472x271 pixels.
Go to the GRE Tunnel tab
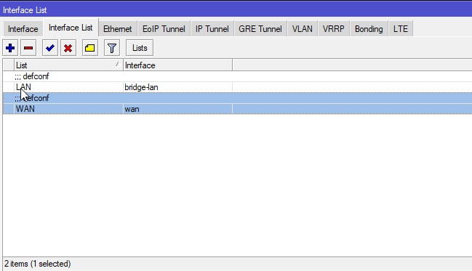[260, 29]
